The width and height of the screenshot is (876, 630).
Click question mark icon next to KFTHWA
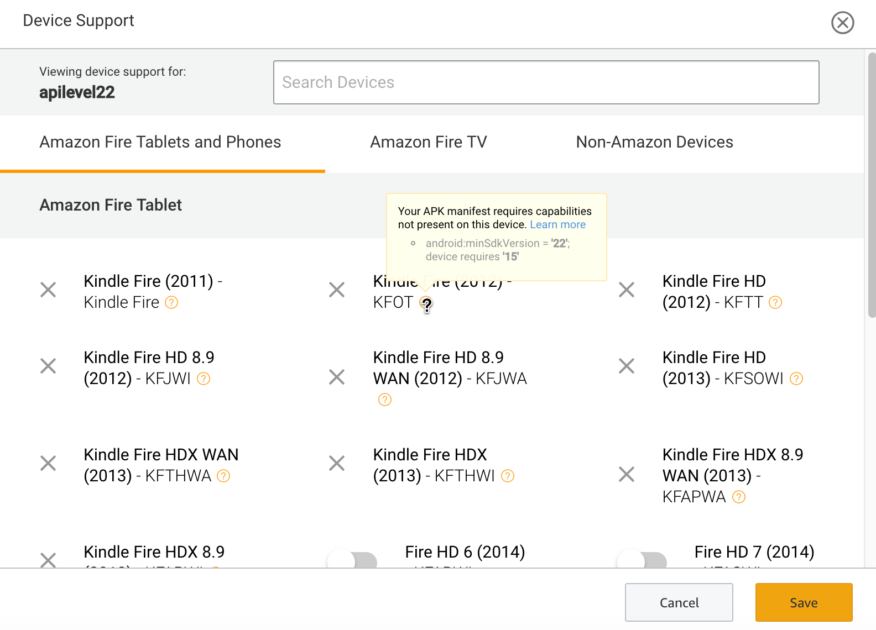pos(223,476)
